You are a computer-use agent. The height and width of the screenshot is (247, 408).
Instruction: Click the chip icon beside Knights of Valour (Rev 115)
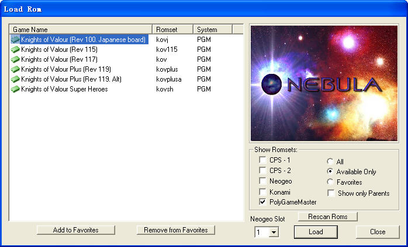[15, 50]
